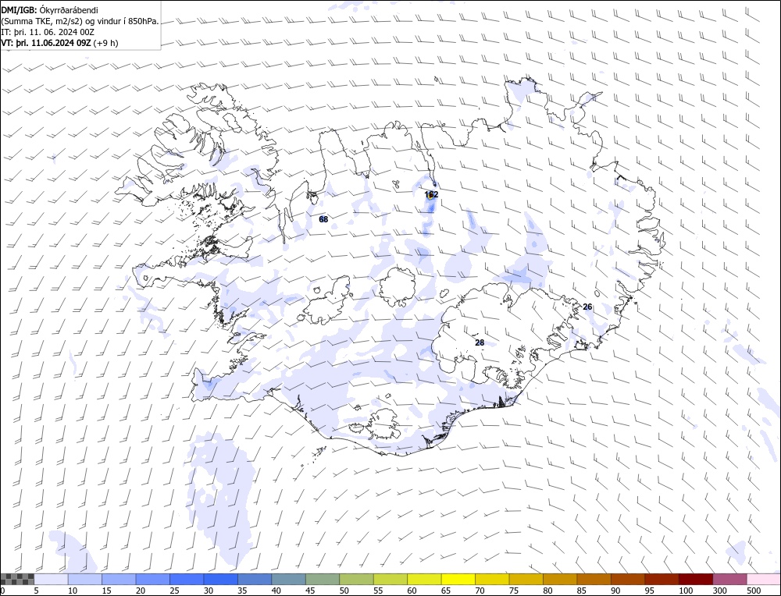Click the legend tick label 500
781x596 pixels.
pyautogui.click(x=754, y=591)
